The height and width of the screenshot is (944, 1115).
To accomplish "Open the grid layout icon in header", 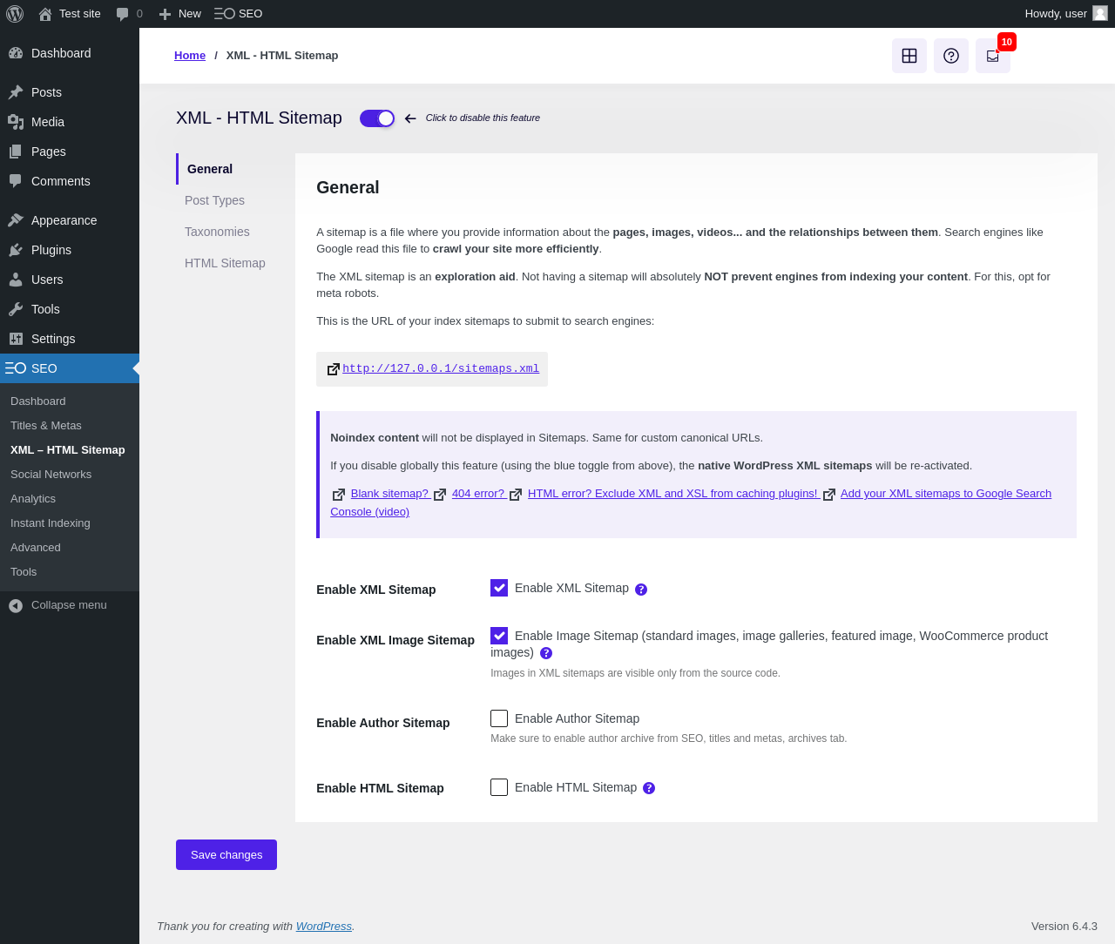I will tap(909, 56).
